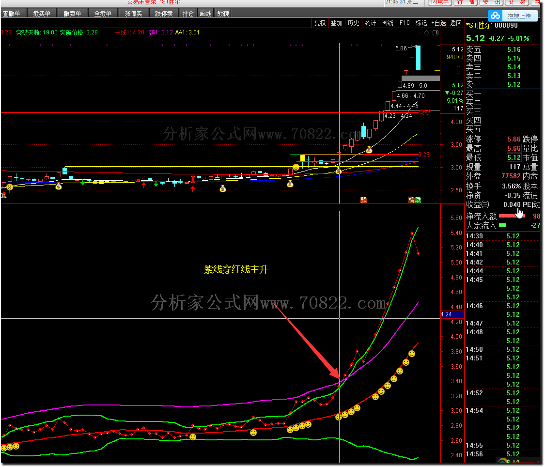Screen dimensions: 545x467
Task: Open F10 company information
Action: coord(405,23)
